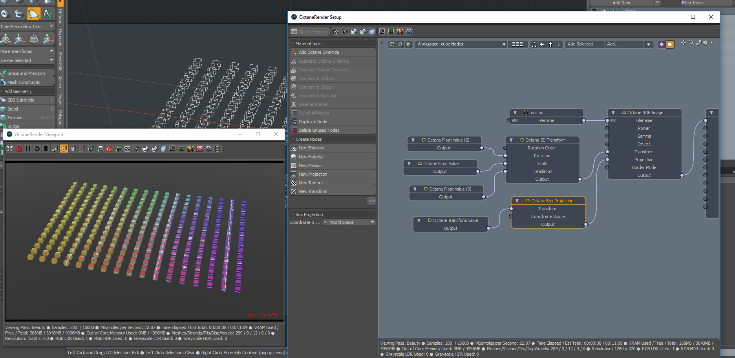The height and width of the screenshot is (358, 735).
Task: Open the New Transform menu
Action: 333,191
